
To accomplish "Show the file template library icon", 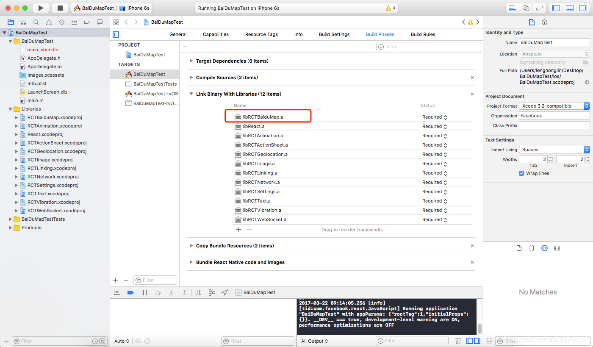I will point(519,248).
